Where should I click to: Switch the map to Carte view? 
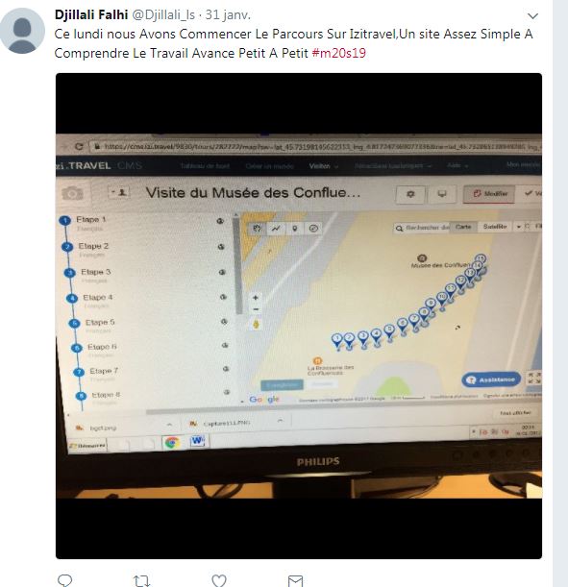point(463,227)
